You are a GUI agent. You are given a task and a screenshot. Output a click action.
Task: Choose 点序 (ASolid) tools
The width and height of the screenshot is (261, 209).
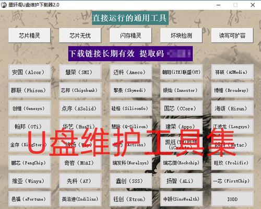(80, 108)
